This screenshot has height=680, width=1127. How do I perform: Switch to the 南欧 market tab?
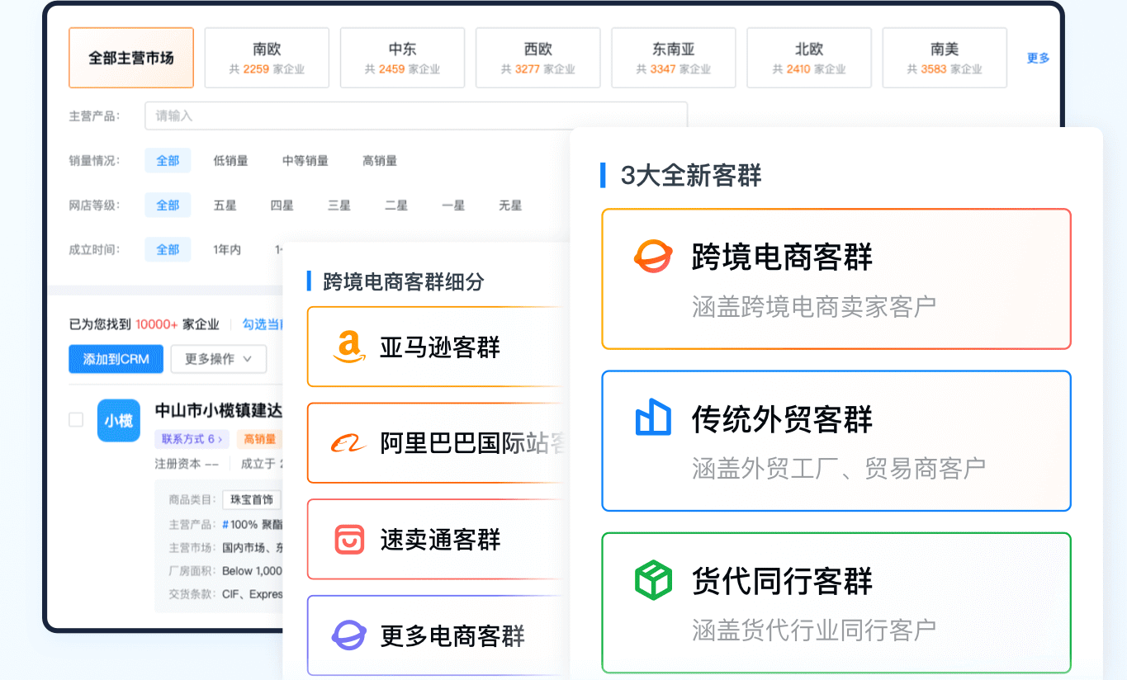(267, 58)
